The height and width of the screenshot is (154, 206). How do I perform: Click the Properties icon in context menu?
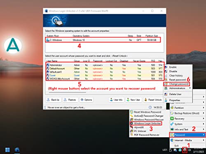click(x=166, y=100)
